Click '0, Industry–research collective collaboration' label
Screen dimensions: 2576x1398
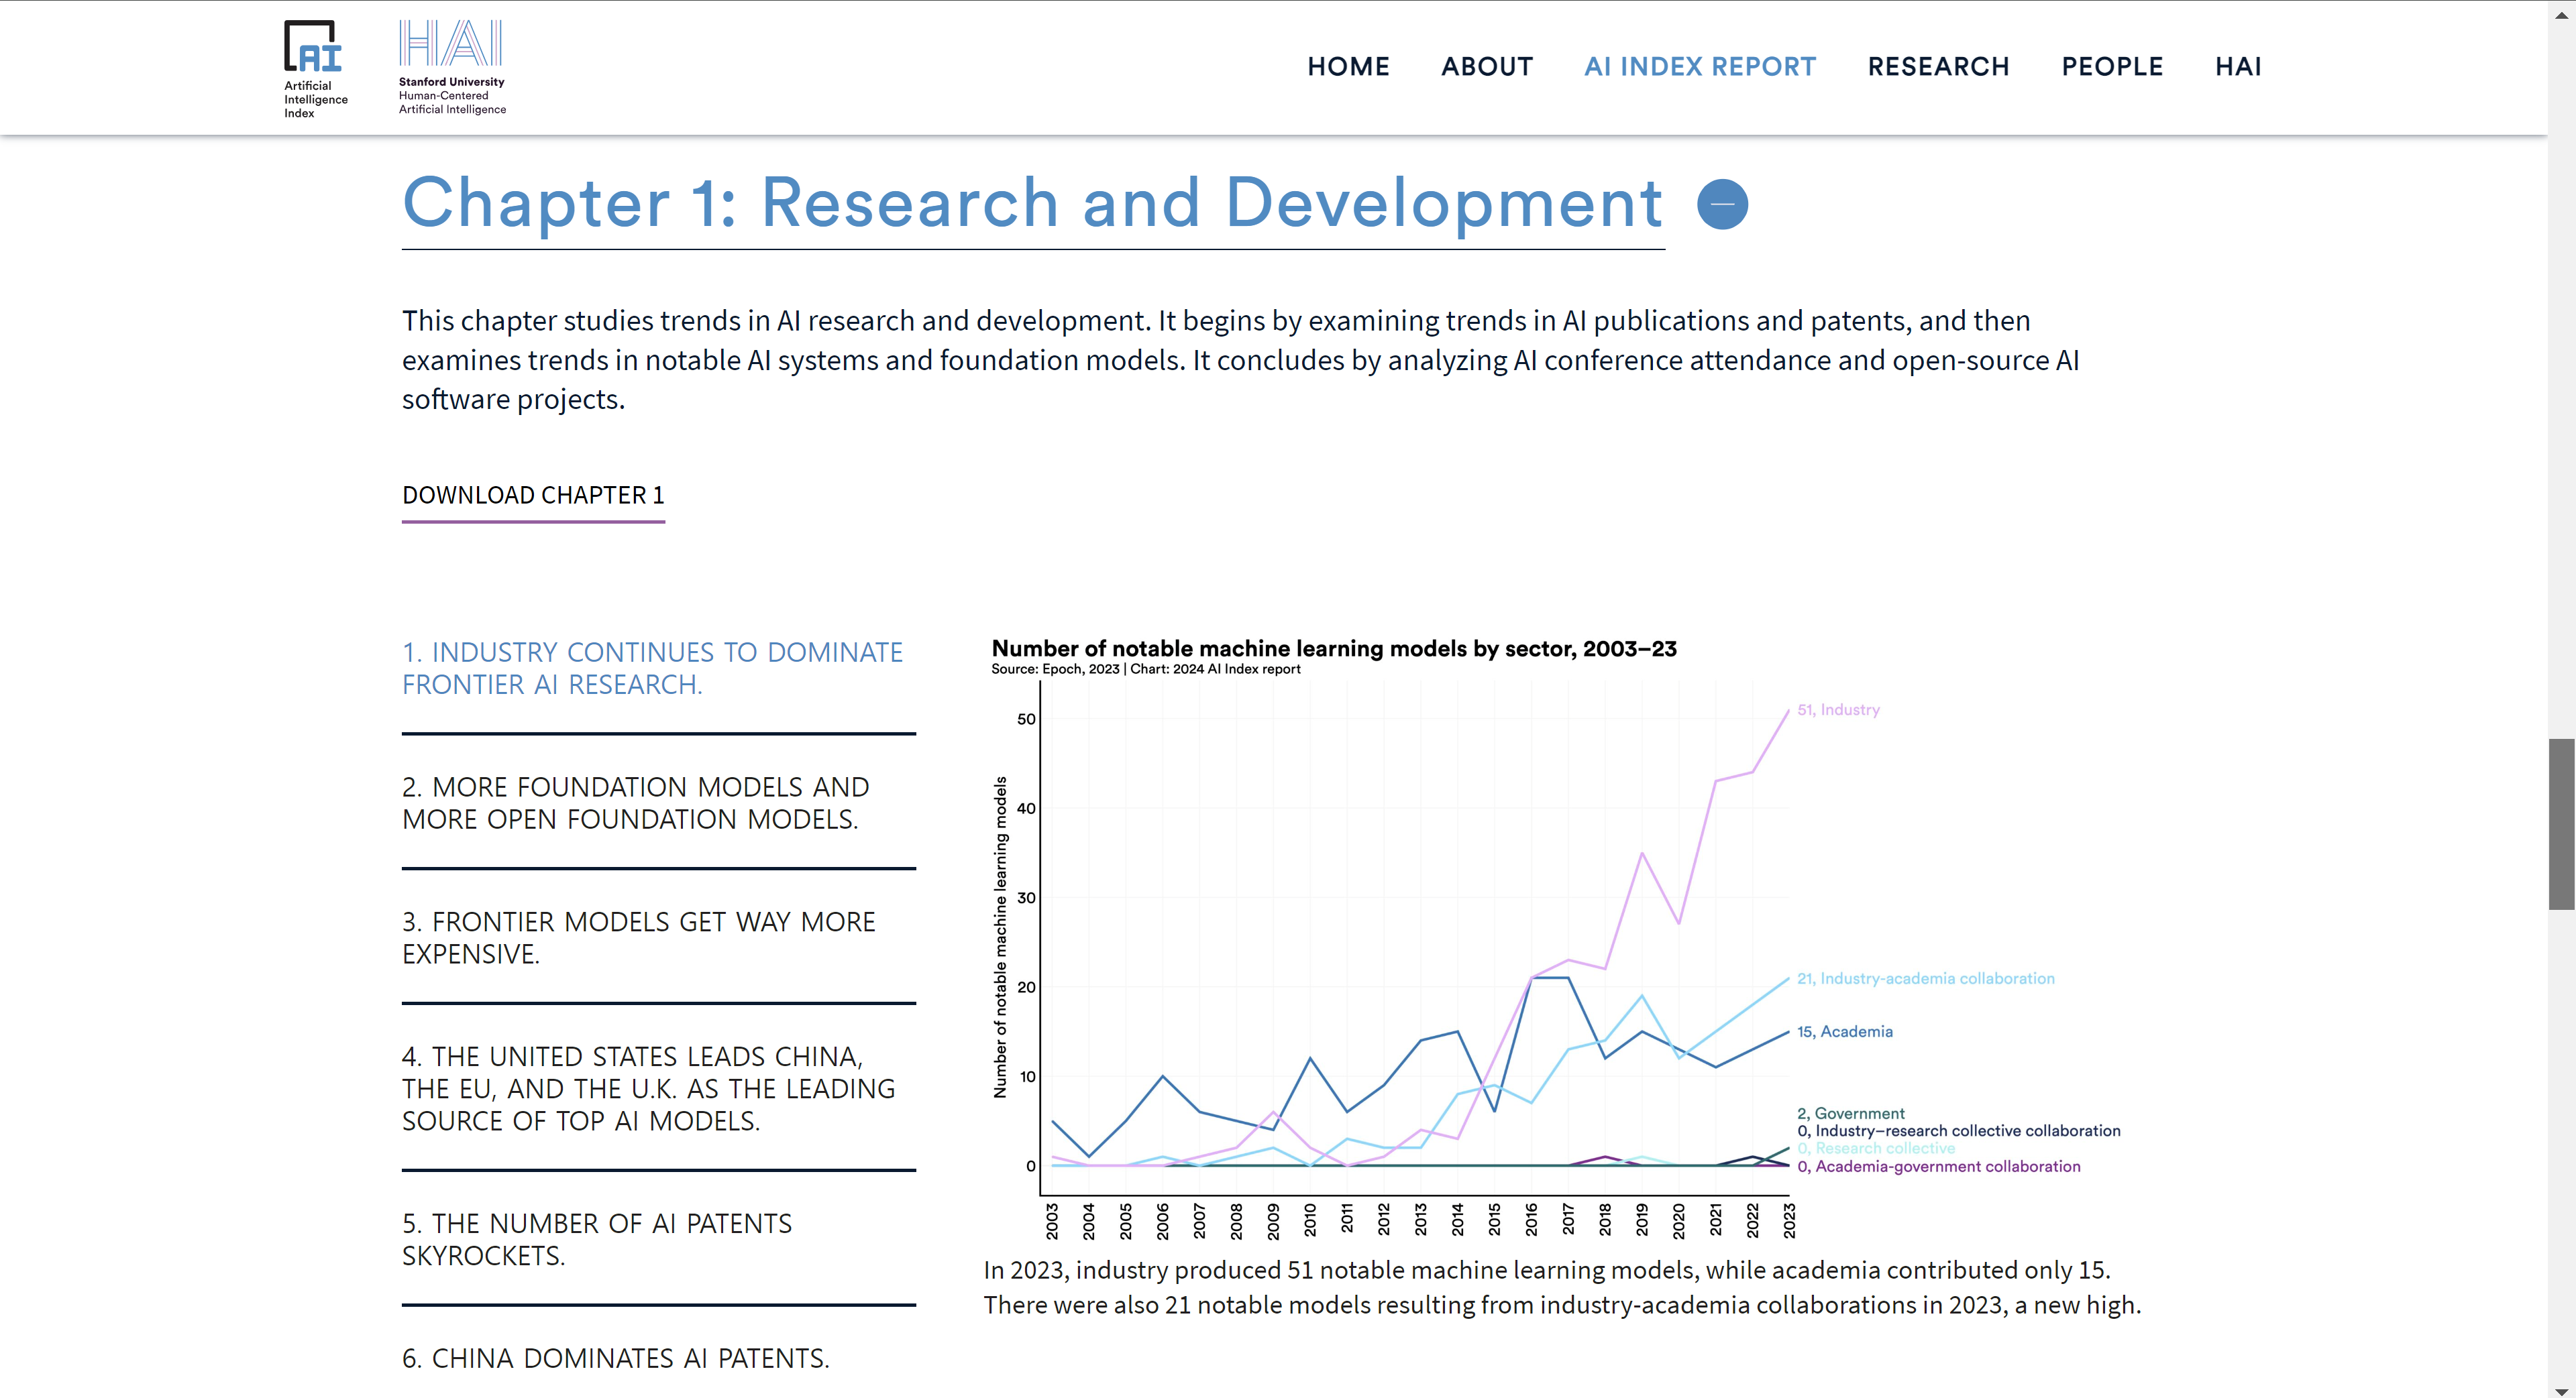tap(1958, 1131)
